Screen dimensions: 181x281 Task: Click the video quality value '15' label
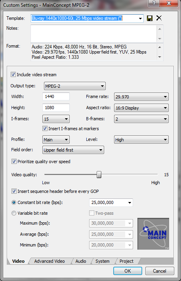coord(166,175)
